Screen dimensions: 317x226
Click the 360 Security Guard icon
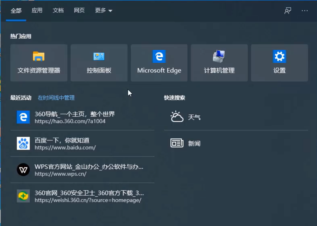(x=23, y=196)
